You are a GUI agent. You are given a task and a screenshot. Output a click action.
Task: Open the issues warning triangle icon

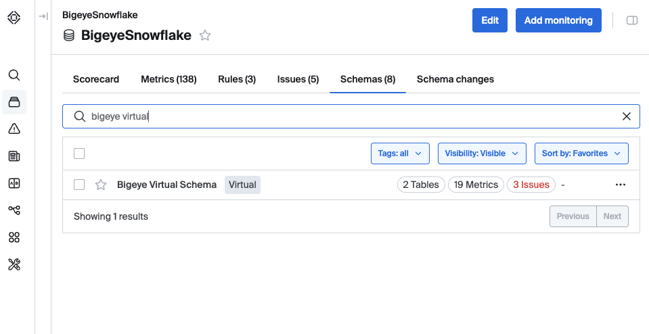(x=14, y=129)
